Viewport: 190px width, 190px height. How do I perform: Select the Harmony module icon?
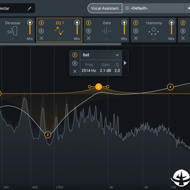[x=154, y=31]
